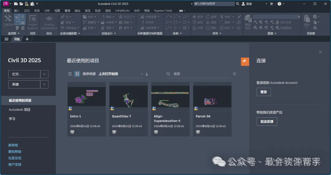The height and width of the screenshot is (175, 331).
Task: Open the shopping cart icon in title bar
Action: click(x=272, y=4)
